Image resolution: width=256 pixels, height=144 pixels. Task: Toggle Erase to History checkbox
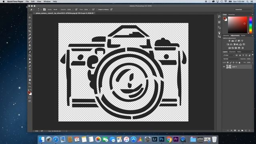pos(97,10)
